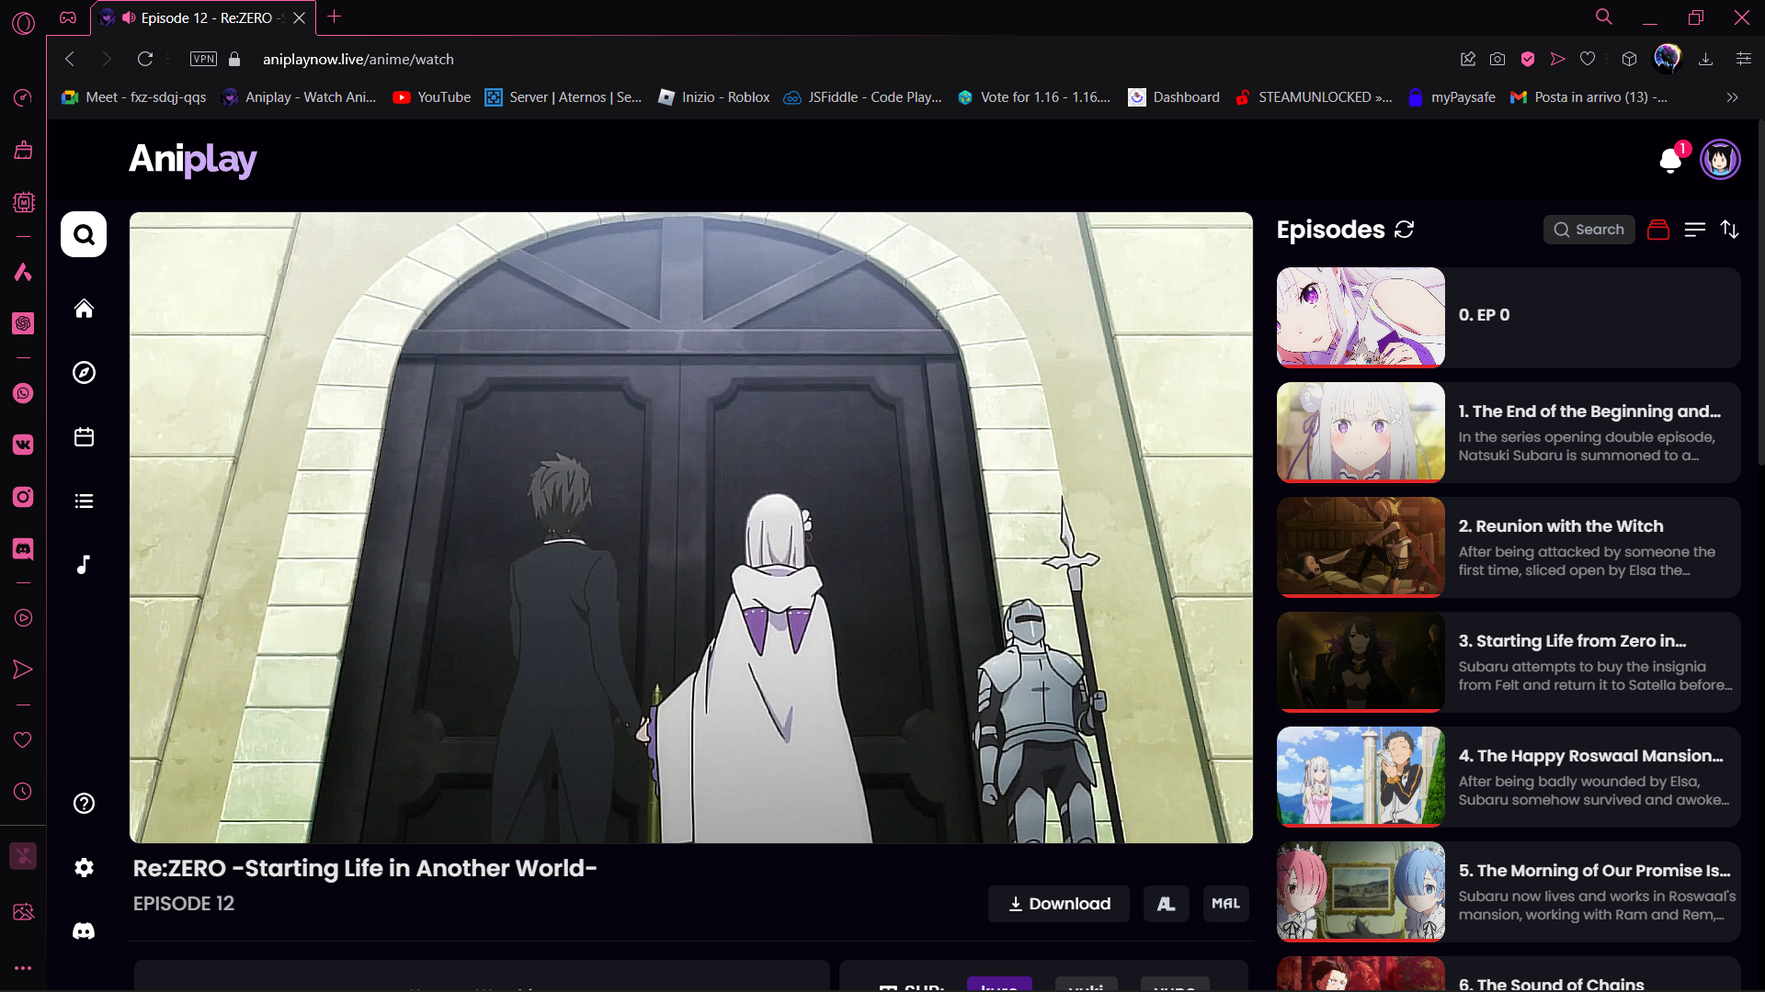Open the Aniplay settings gear icon
This screenshot has height=992, width=1765.
[x=84, y=868]
